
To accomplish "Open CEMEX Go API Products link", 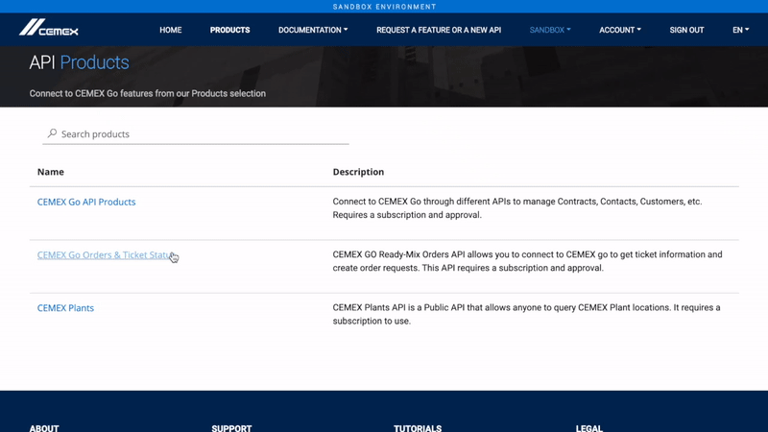I will (x=86, y=202).
